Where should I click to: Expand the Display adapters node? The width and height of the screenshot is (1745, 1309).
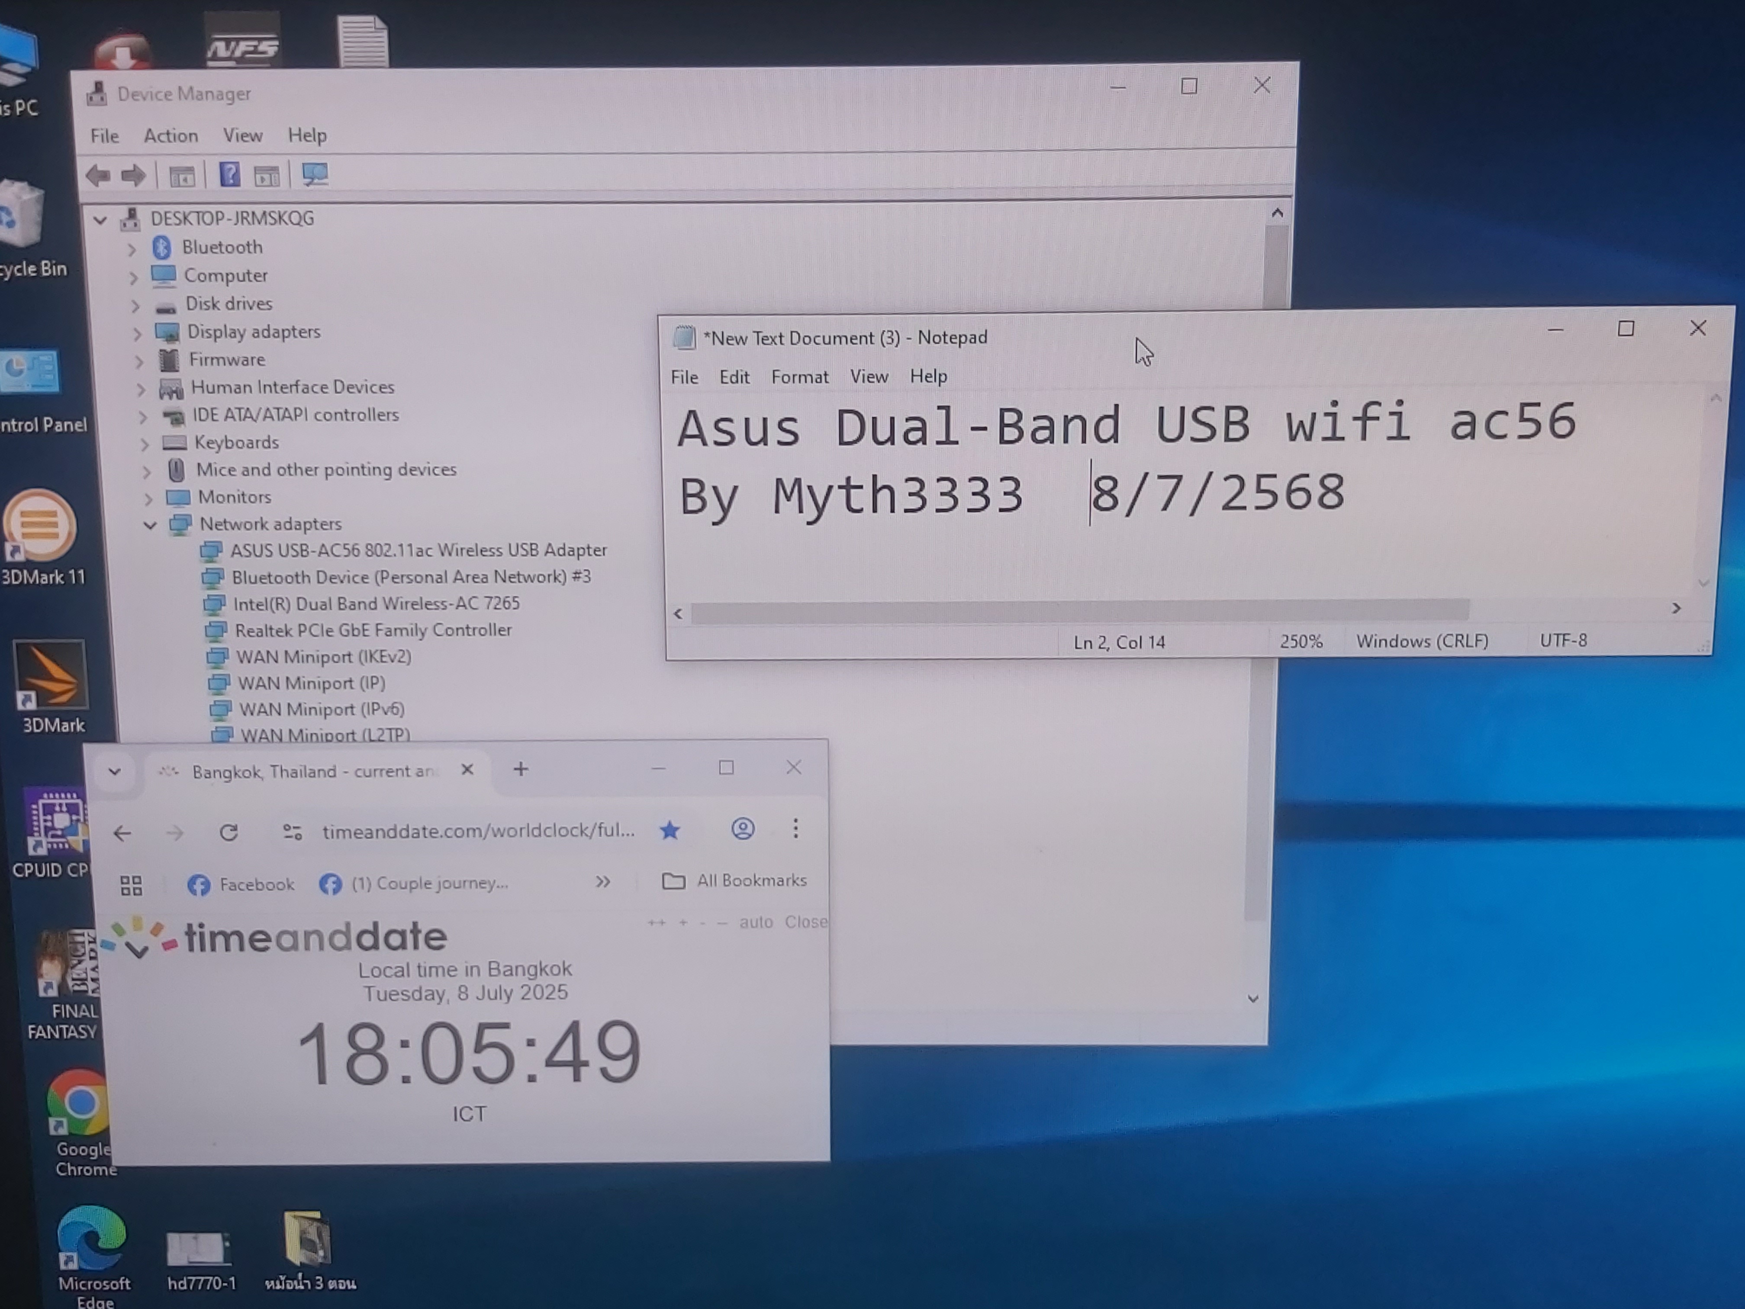click(x=137, y=334)
